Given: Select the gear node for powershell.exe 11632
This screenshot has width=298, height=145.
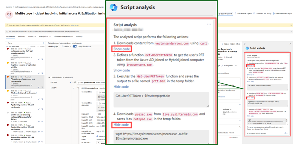Looking at the screenshot, I should 78,88.
